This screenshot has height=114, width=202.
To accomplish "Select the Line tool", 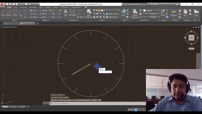I will pos(3,13).
